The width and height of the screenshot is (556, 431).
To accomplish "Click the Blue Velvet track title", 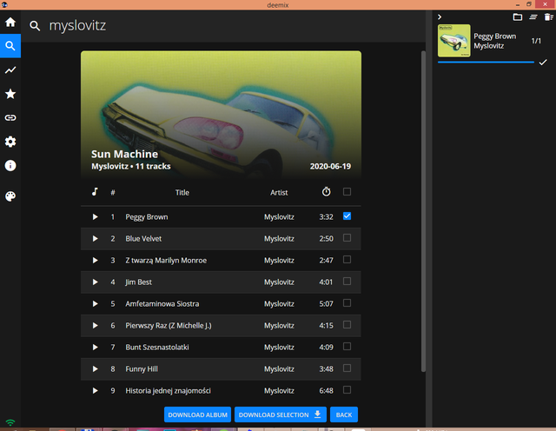I will [x=143, y=239].
